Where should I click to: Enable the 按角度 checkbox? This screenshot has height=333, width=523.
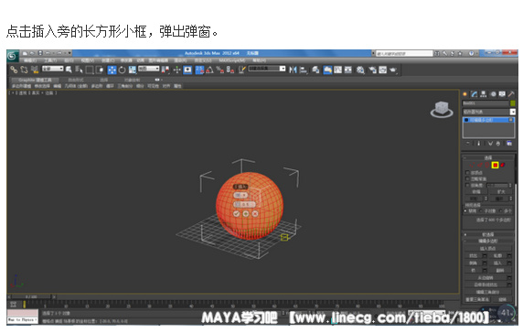pyautogui.click(x=467, y=185)
